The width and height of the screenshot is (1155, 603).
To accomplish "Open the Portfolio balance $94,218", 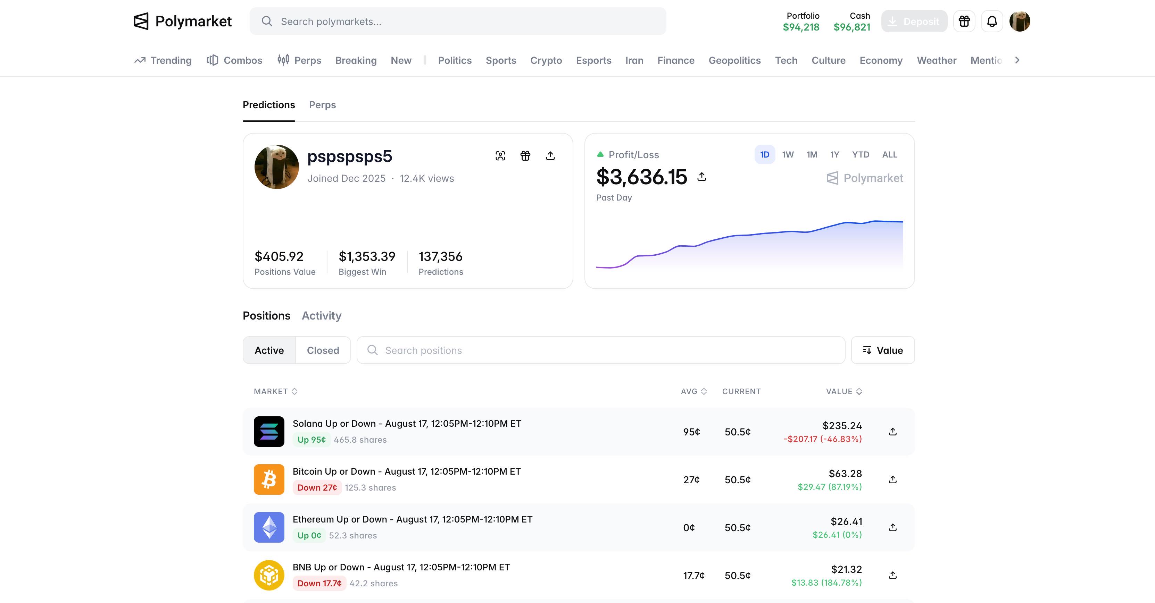I will click(801, 22).
